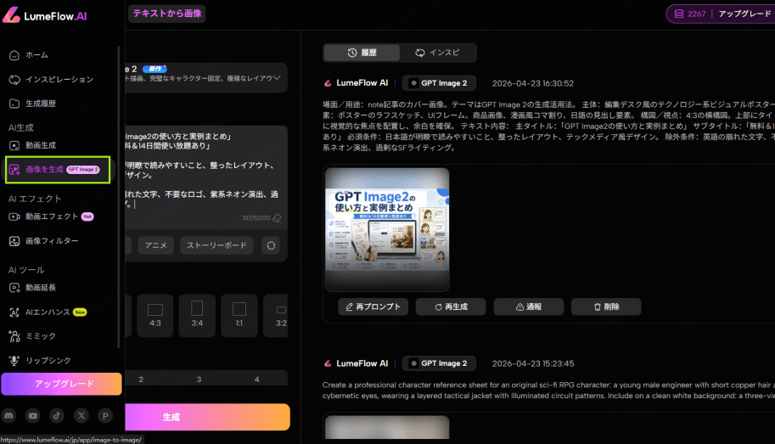Select 画像を生成 GPT Image 2 item
The image size is (775, 444).
pyautogui.click(x=58, y=170)
